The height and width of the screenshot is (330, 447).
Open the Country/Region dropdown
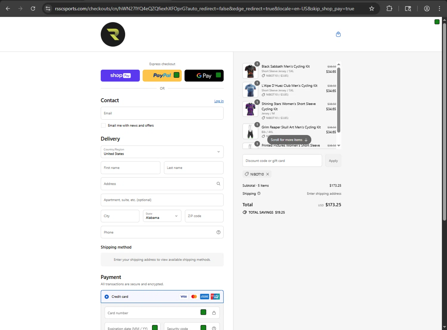click(x=162, y=152)
